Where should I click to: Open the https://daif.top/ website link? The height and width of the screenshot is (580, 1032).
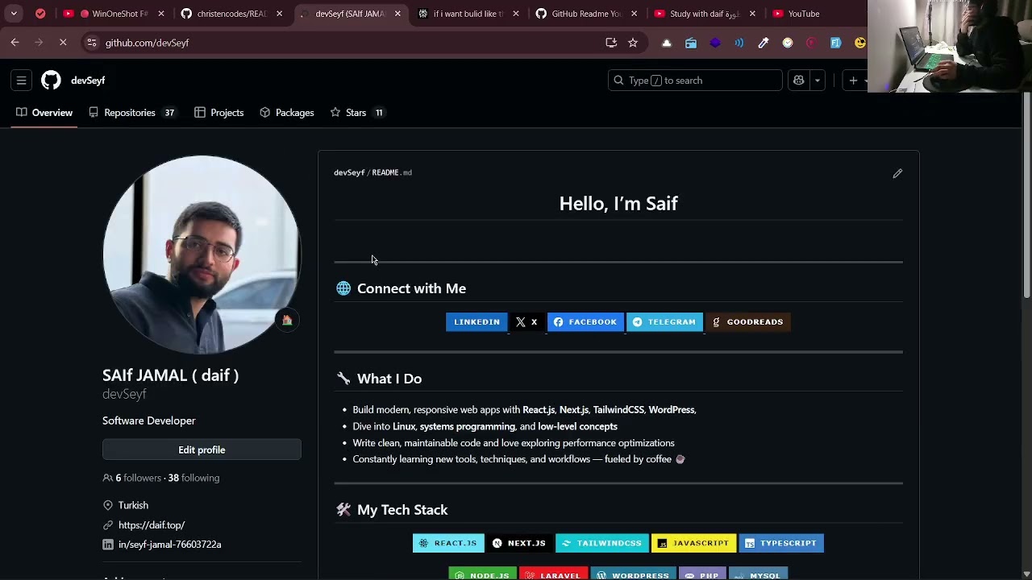(x=152, y=525)
